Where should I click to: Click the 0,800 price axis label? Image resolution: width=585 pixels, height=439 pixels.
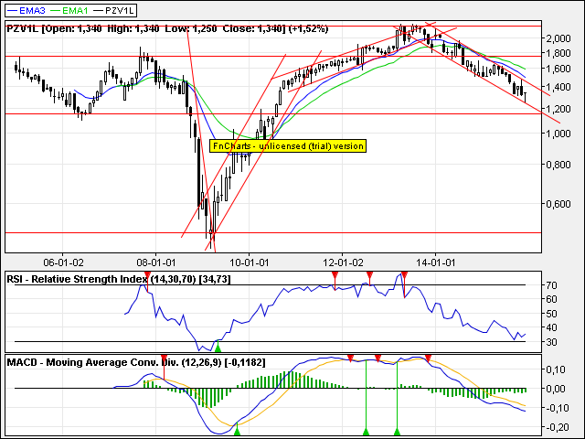(x=558, y=165)
